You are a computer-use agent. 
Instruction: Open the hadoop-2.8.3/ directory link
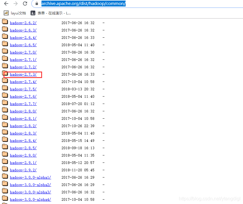click(23, 133)
